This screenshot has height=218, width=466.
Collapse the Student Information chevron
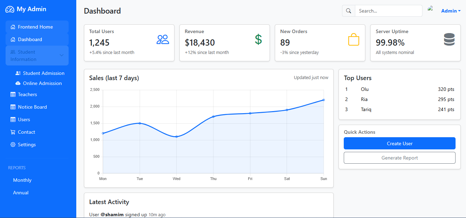[62, 55]
